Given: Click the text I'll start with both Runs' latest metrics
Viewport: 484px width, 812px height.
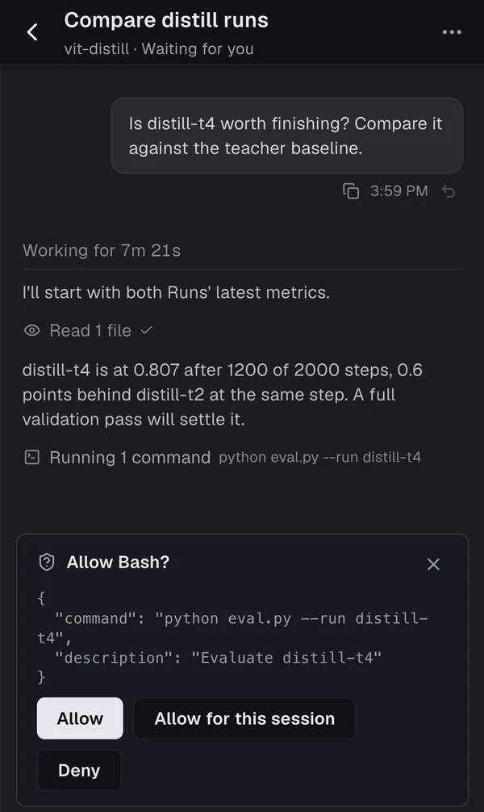Looking at the screenshot, I should (176, 292).
